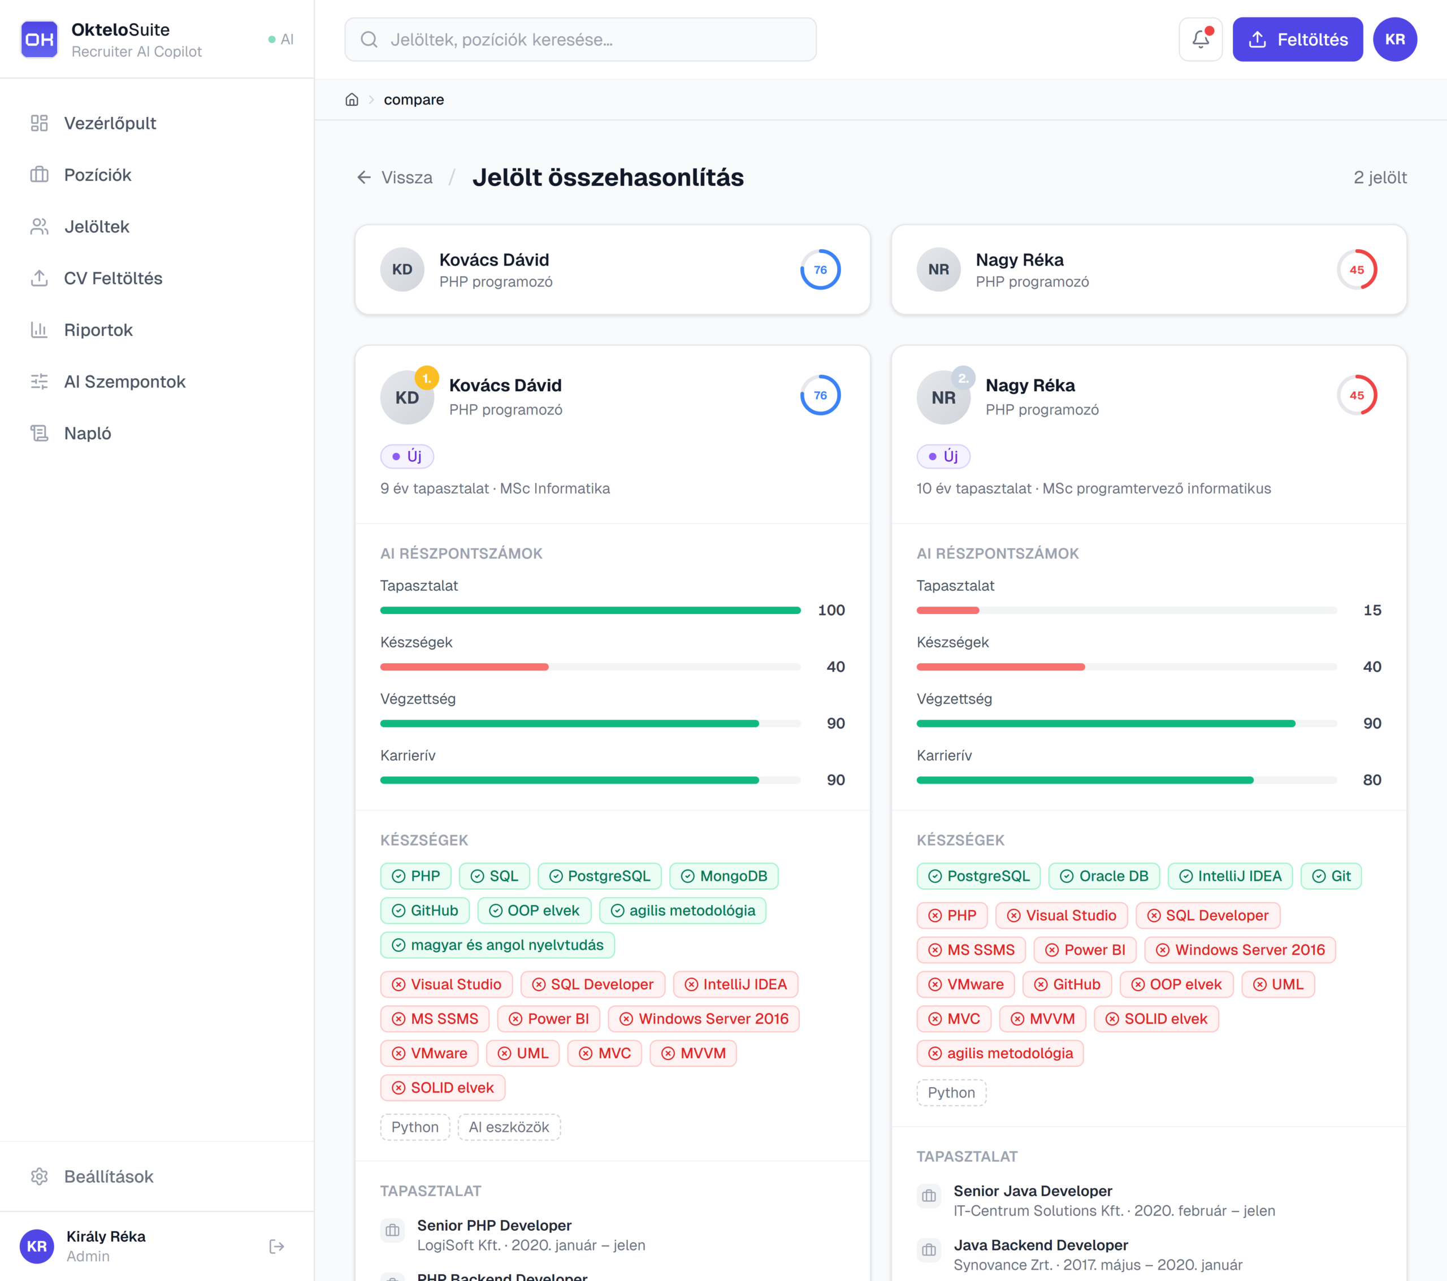Click Kovács Dávid's score ring showing 76 in top card
The width and height of the screenshot is (1447, 1281).
click(x=820, y=269)
